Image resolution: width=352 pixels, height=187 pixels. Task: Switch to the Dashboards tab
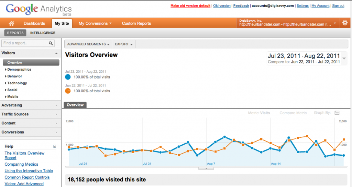pyautogui.click(x=34, y=23)
